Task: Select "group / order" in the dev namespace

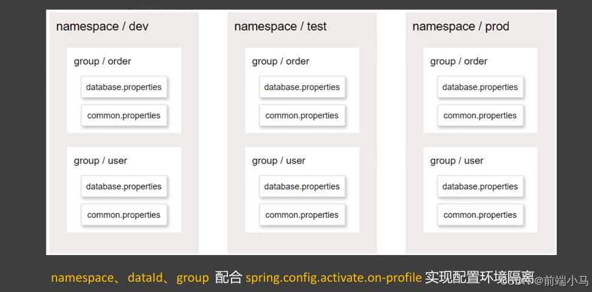Action: pos(102,61)
